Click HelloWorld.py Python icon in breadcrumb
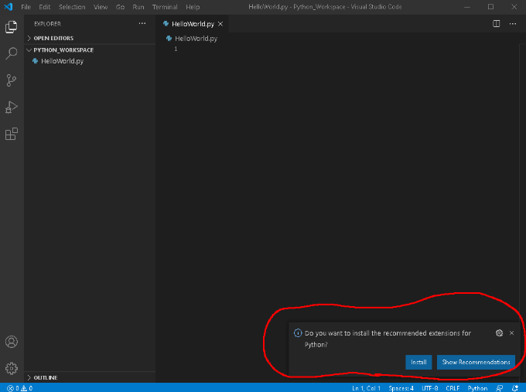Image resolution: width=526 pixels, height=392 pixels. pos(169,38)
